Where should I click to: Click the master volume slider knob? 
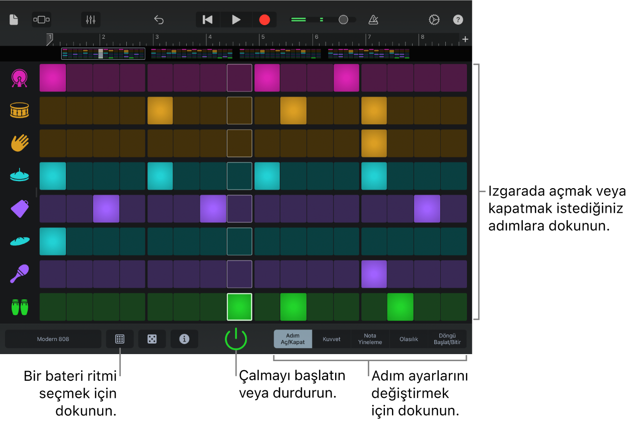[x=343, y=20]
